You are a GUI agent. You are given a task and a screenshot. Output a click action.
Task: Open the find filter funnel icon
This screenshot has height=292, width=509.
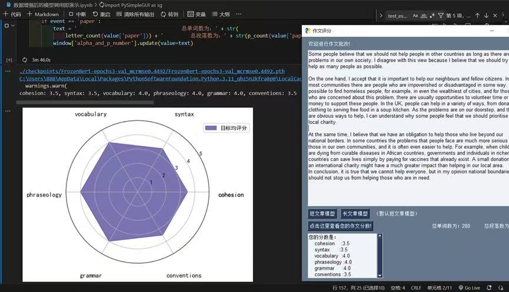coord(441,15)
